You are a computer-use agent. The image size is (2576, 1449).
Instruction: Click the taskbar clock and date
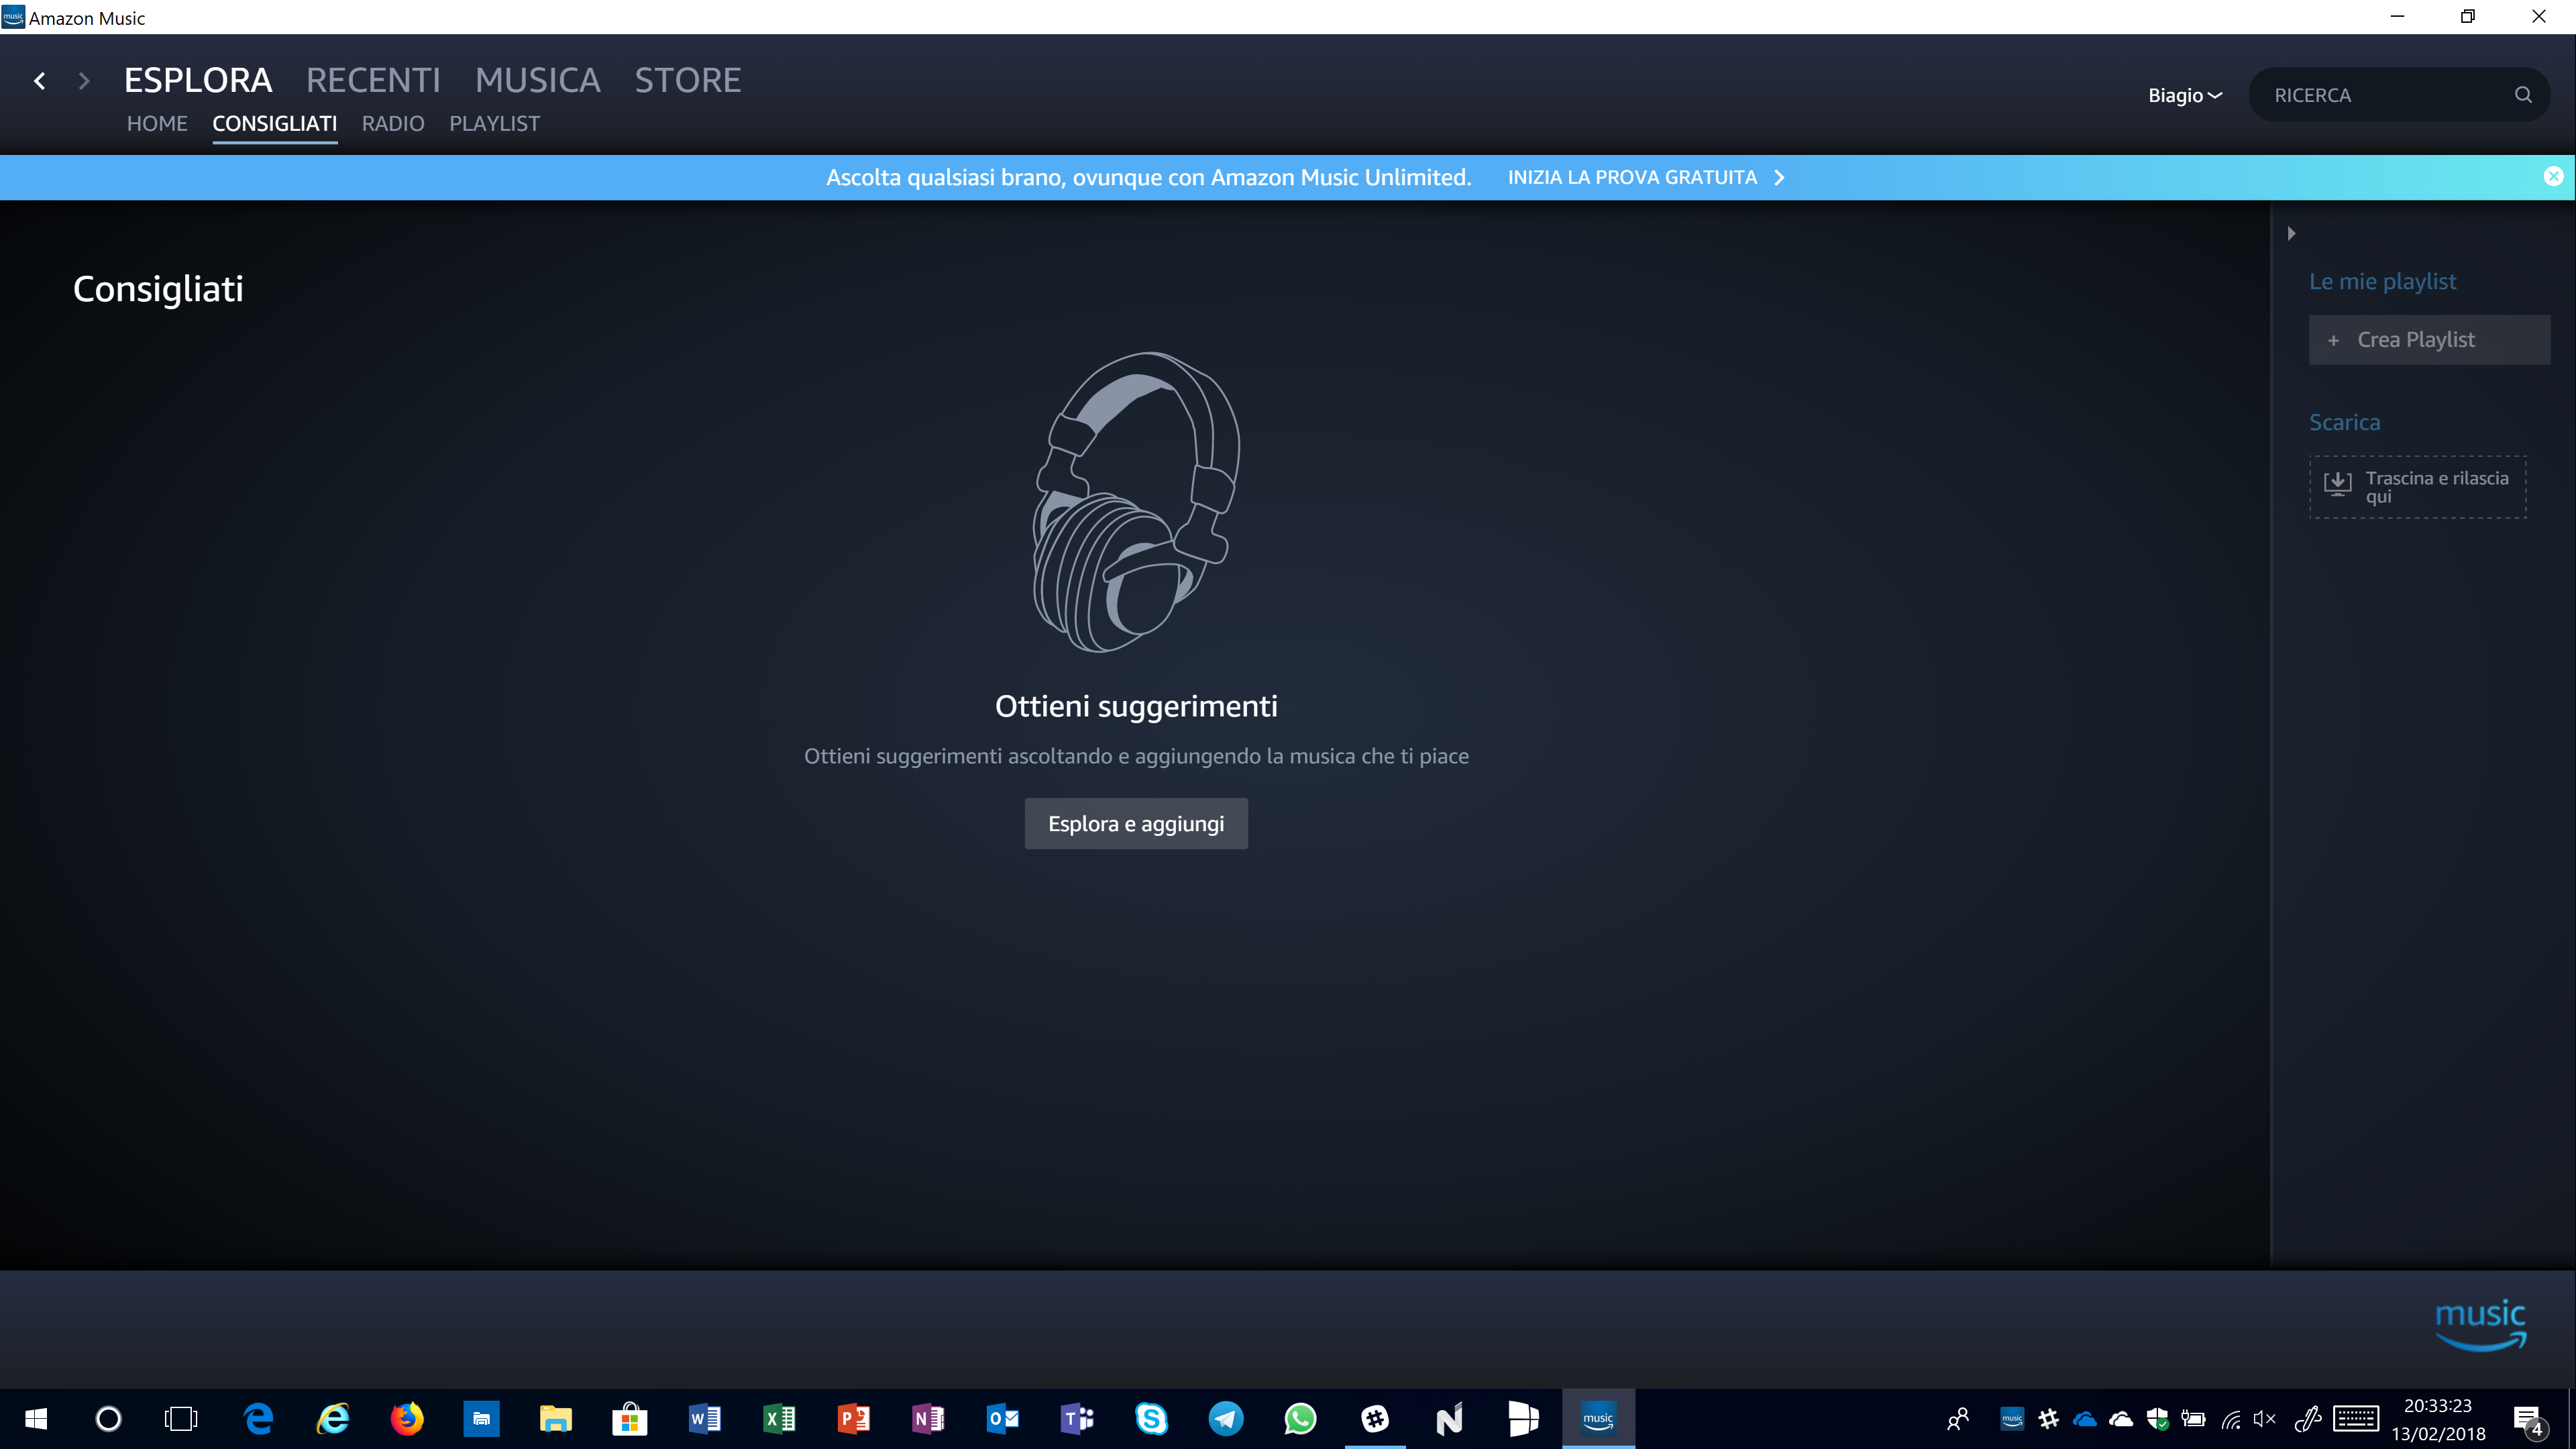point(2438,1419)
